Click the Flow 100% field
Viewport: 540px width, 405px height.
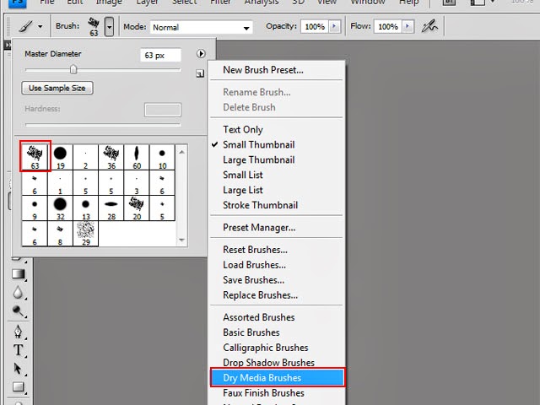[388, 26]
